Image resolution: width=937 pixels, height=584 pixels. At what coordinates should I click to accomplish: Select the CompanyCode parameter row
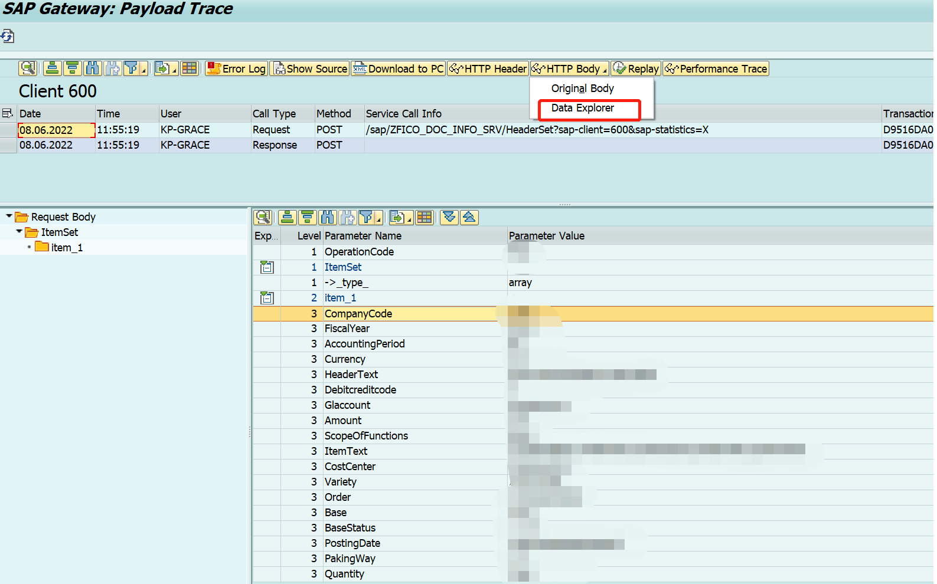click(593, 314)
